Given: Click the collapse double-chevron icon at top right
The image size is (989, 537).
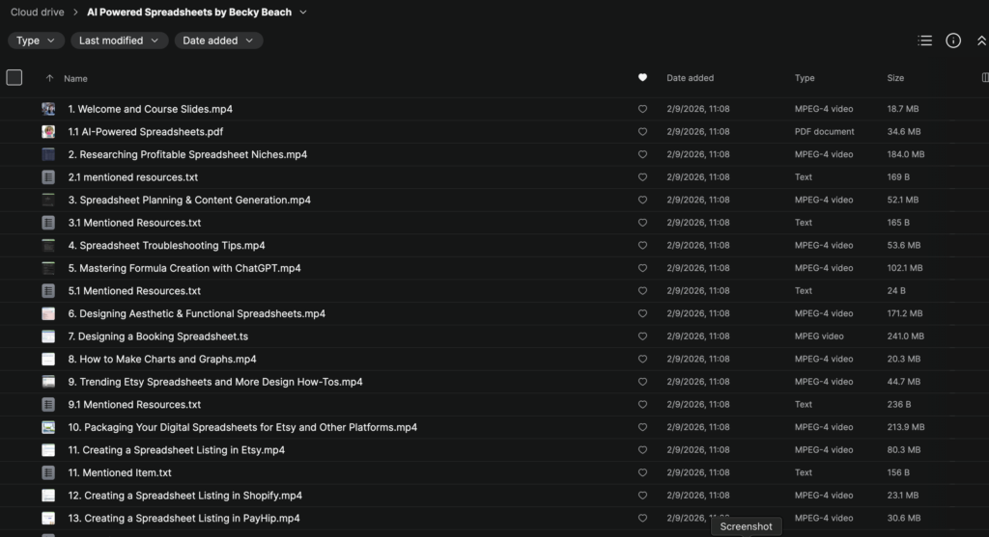Looking at the screenshot, I should (x=981, y=40).
